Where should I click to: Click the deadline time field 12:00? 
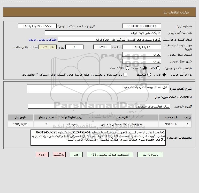pyautogui.click(x=102, y=47)
